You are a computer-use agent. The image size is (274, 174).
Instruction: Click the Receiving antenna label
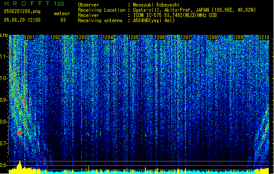tap(100, 20)
